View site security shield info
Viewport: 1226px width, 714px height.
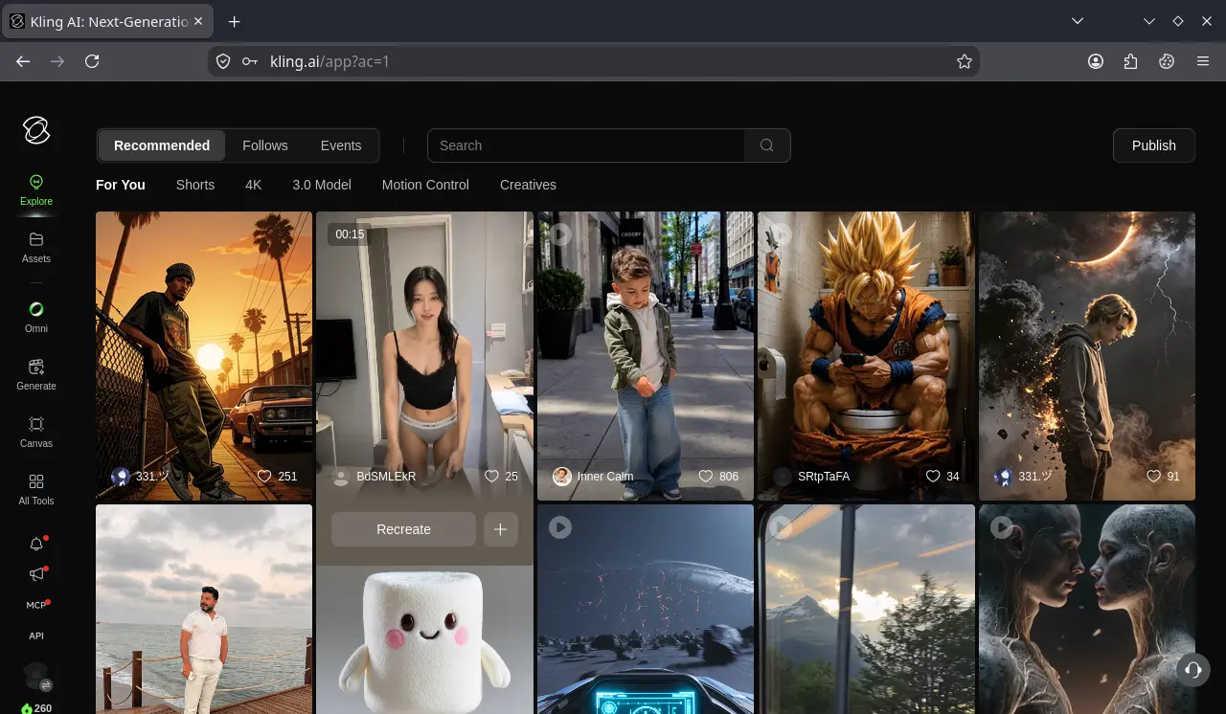coord(223,61)
